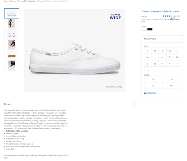Viewport: 187px width, 161px height.
Task: Click the star rating icons
Action: (x=167, y=16)
